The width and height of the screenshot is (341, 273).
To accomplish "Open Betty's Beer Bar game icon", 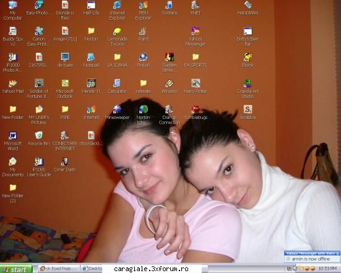I will pos(248,37).
